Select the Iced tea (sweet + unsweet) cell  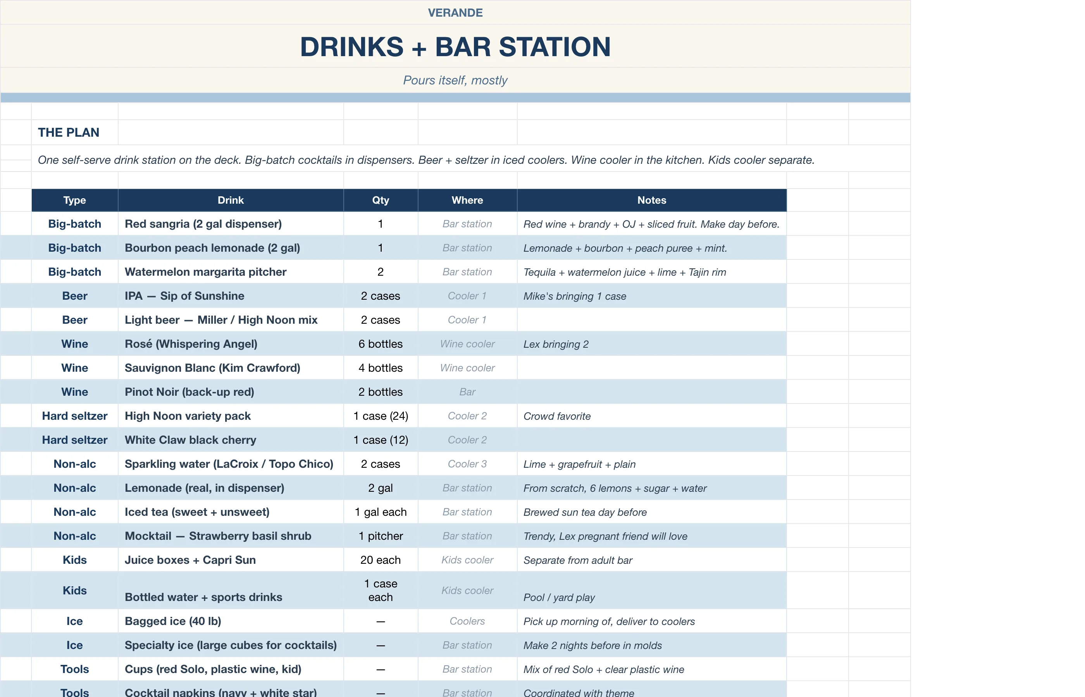(231, 512)
